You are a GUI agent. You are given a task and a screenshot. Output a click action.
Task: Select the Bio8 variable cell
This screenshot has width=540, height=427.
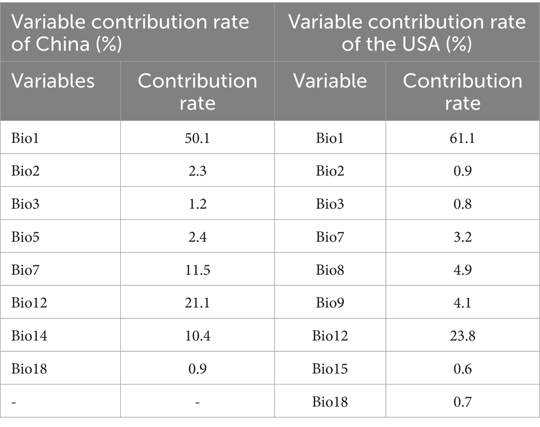point(330,270)
